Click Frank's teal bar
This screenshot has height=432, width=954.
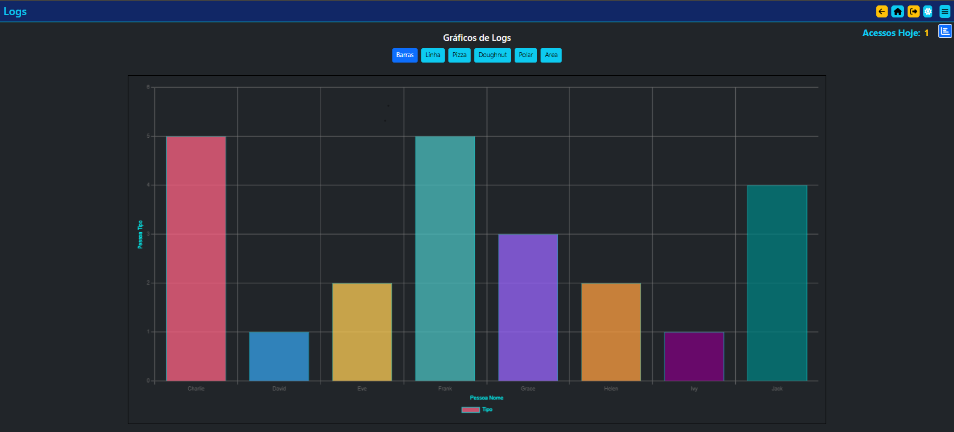coord(445,259)
